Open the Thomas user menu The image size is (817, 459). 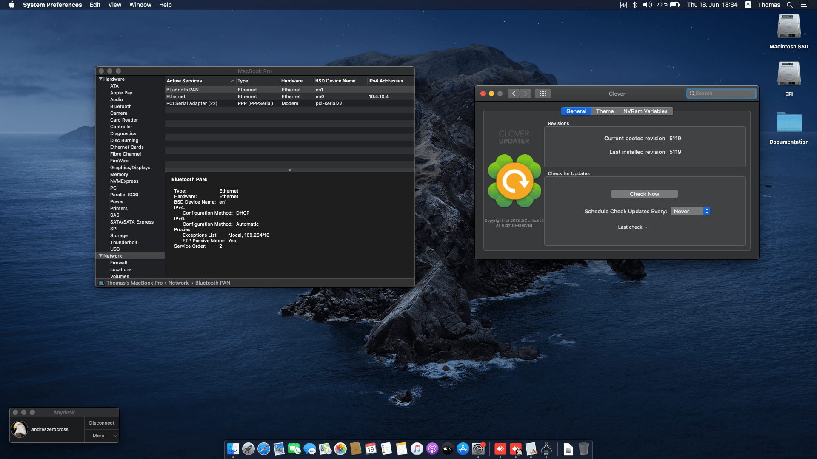769,5
